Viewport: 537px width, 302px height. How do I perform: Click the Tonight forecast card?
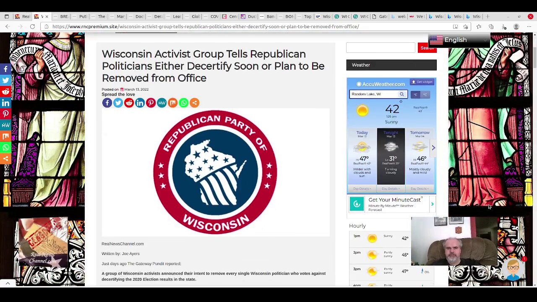391,156
